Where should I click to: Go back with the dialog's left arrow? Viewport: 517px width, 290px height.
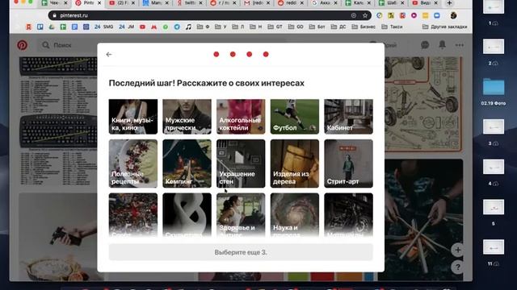click(x=109, y=54)
